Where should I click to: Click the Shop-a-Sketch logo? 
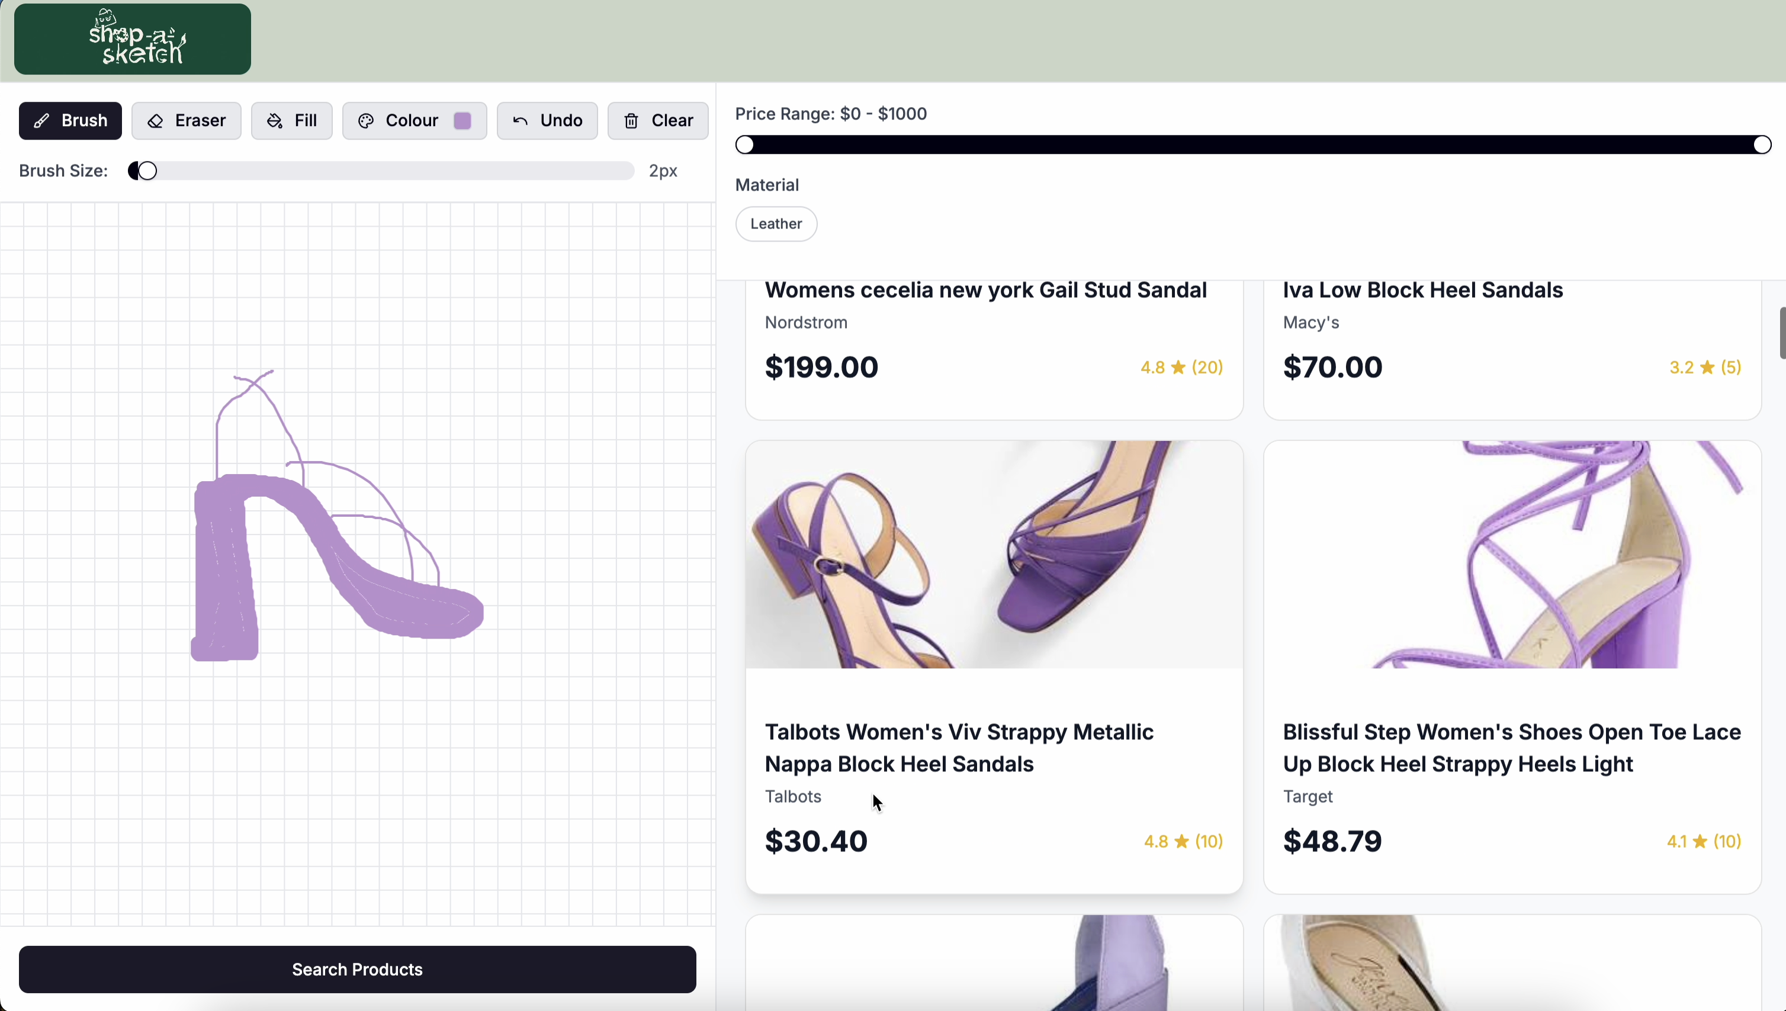(x=133, y=39)
